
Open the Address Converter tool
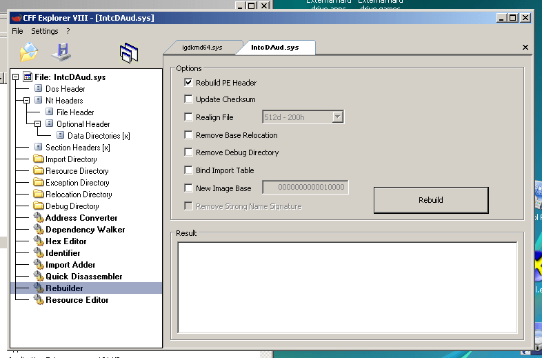[x=81, y=218]
